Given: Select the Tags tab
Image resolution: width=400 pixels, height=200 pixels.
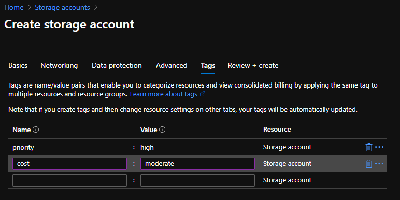Looking at the screenshot, I should (x=208, y=66).
